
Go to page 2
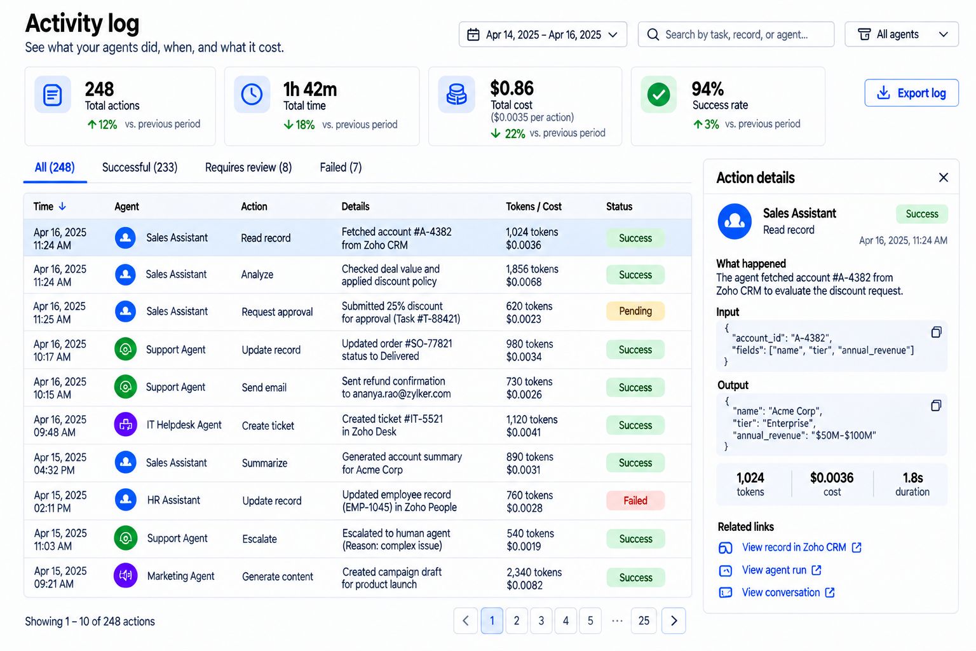click(517, 621)
